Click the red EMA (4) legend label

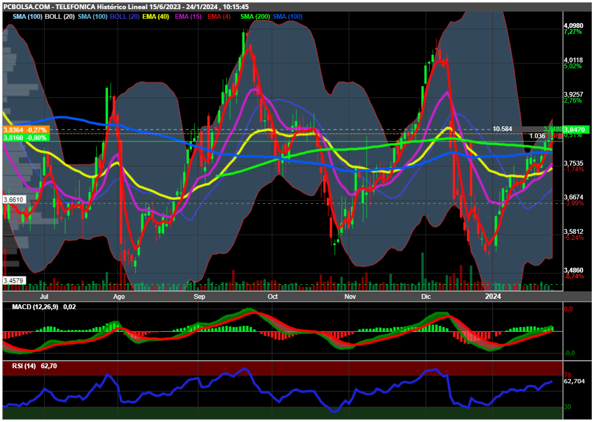tap(219, 17)
